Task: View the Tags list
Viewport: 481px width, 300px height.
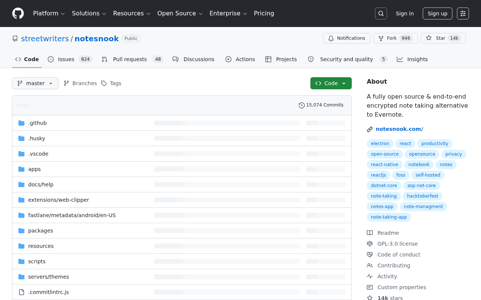Action: tap(111, 83)
